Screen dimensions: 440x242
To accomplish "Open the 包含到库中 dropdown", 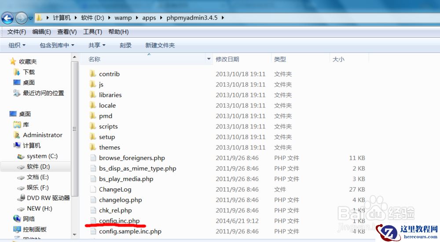I will click(57, 45).
